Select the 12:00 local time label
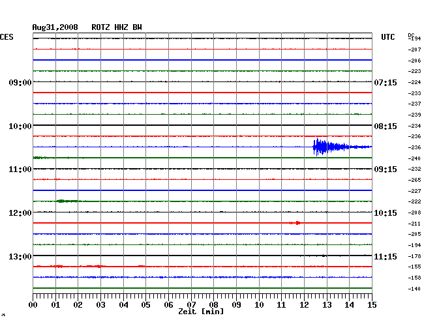This screenshot has height=322, width=424. (20, 213)
